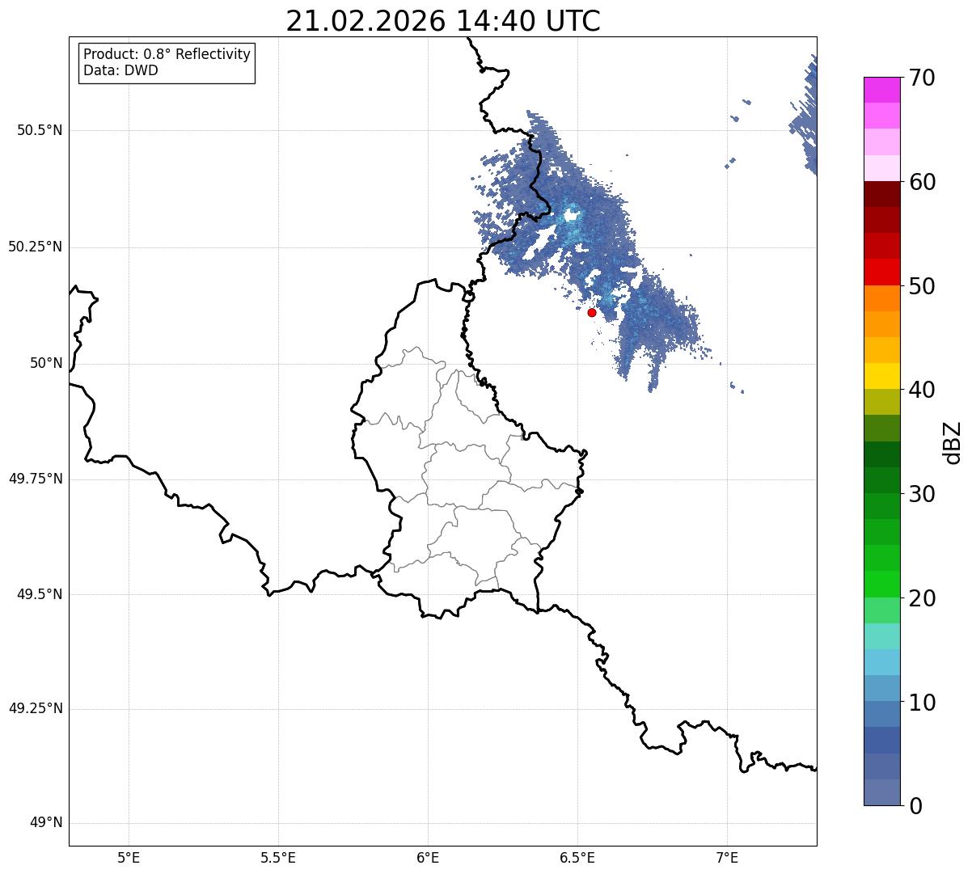The image size is (972, 874).
Task: Click the 7°E longitude label
Action: [x=727, y=857]
